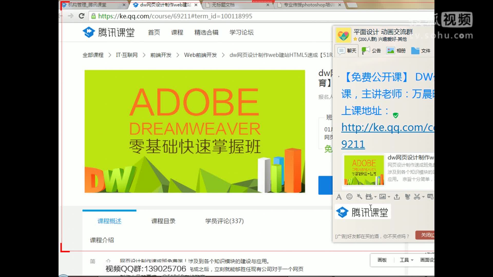Click the flower gift icon in chat toolbar

coord(407,196)
